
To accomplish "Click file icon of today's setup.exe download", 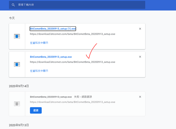I will click(17, 64).
